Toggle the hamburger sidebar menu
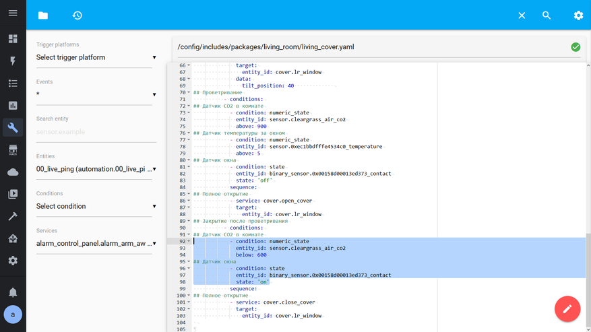This screenshot has height=332, width=591. point(13,13)
